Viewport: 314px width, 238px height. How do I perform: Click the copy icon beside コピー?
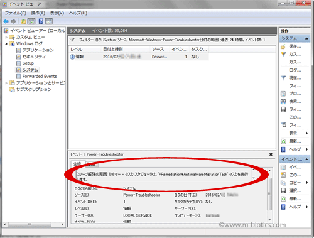point(283,183)
